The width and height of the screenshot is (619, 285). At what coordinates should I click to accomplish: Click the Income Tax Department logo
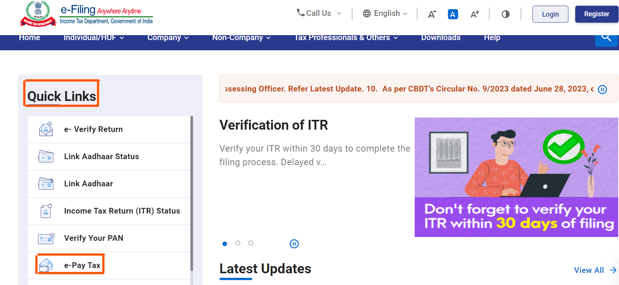38,14
